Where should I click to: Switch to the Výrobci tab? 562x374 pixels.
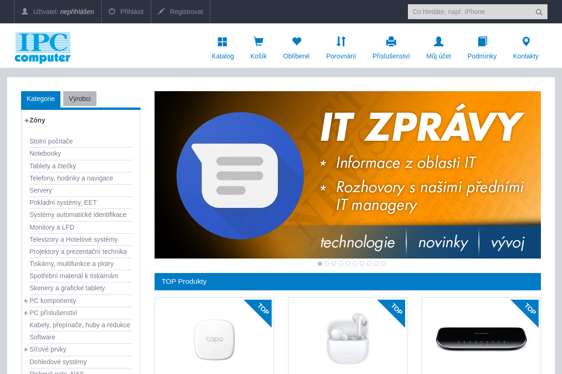[x=80, y=99]
